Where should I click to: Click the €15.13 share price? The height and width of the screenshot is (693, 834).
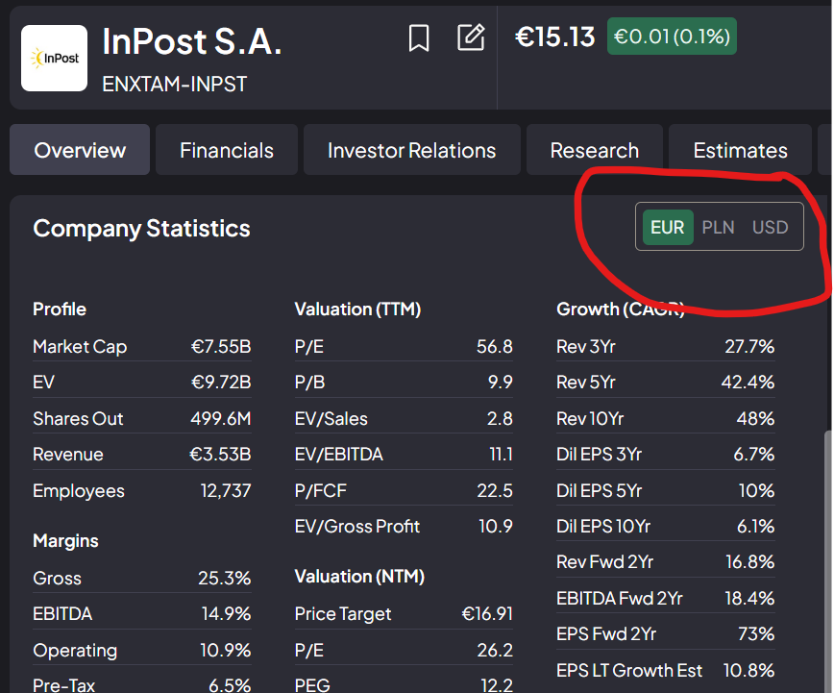pos(554,37)
